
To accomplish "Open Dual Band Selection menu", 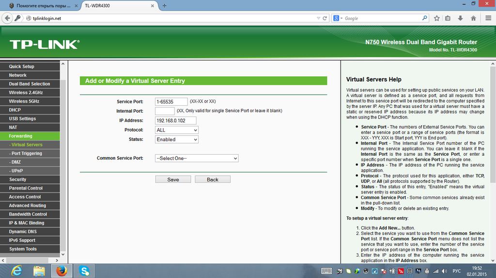I will coord(30,84).
